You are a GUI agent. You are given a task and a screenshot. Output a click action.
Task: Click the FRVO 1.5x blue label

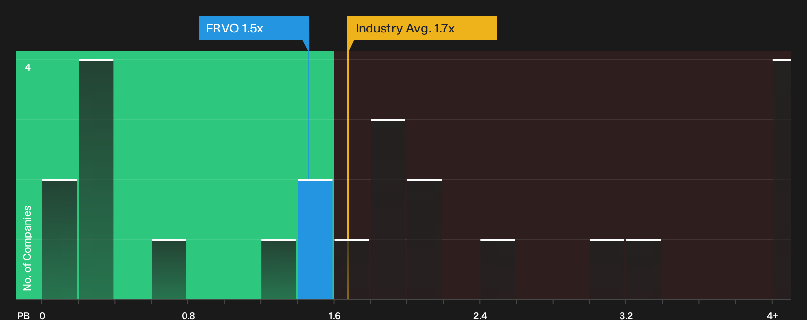pyautogui.click(x=253, y=28)
